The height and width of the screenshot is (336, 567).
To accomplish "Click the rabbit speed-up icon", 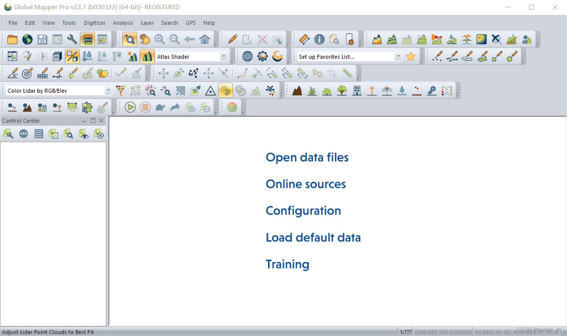I will coord(175,107).
